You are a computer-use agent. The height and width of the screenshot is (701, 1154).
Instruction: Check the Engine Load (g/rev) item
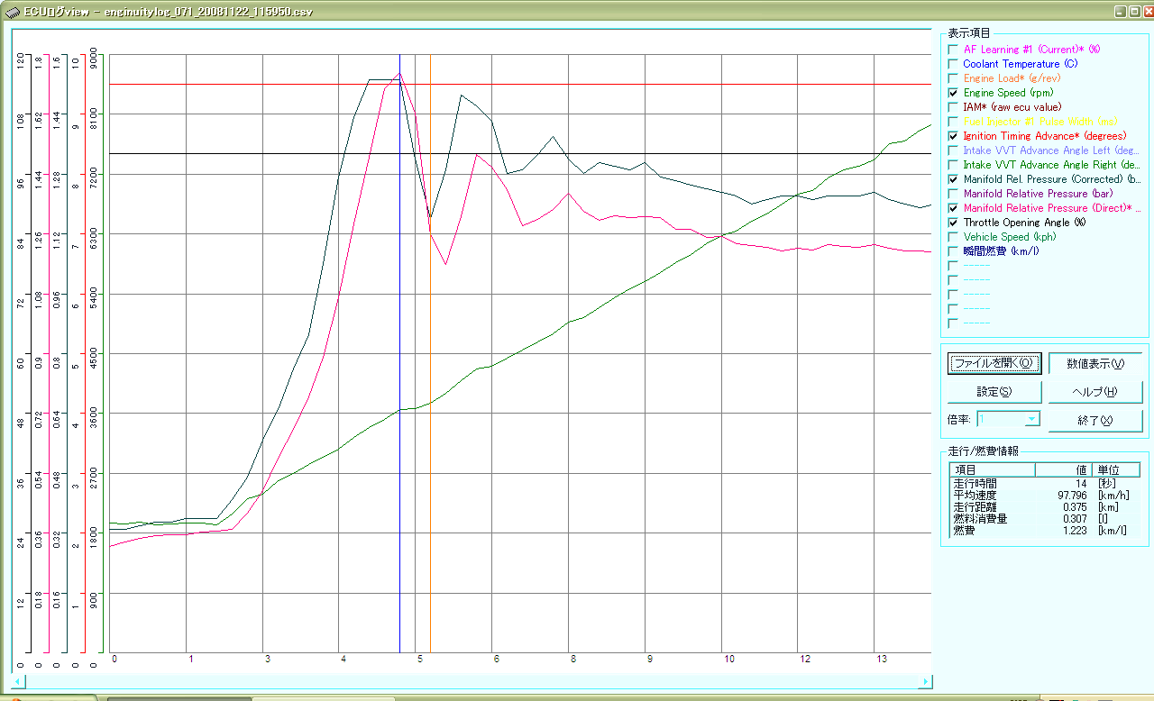click(x=953, y=78)
